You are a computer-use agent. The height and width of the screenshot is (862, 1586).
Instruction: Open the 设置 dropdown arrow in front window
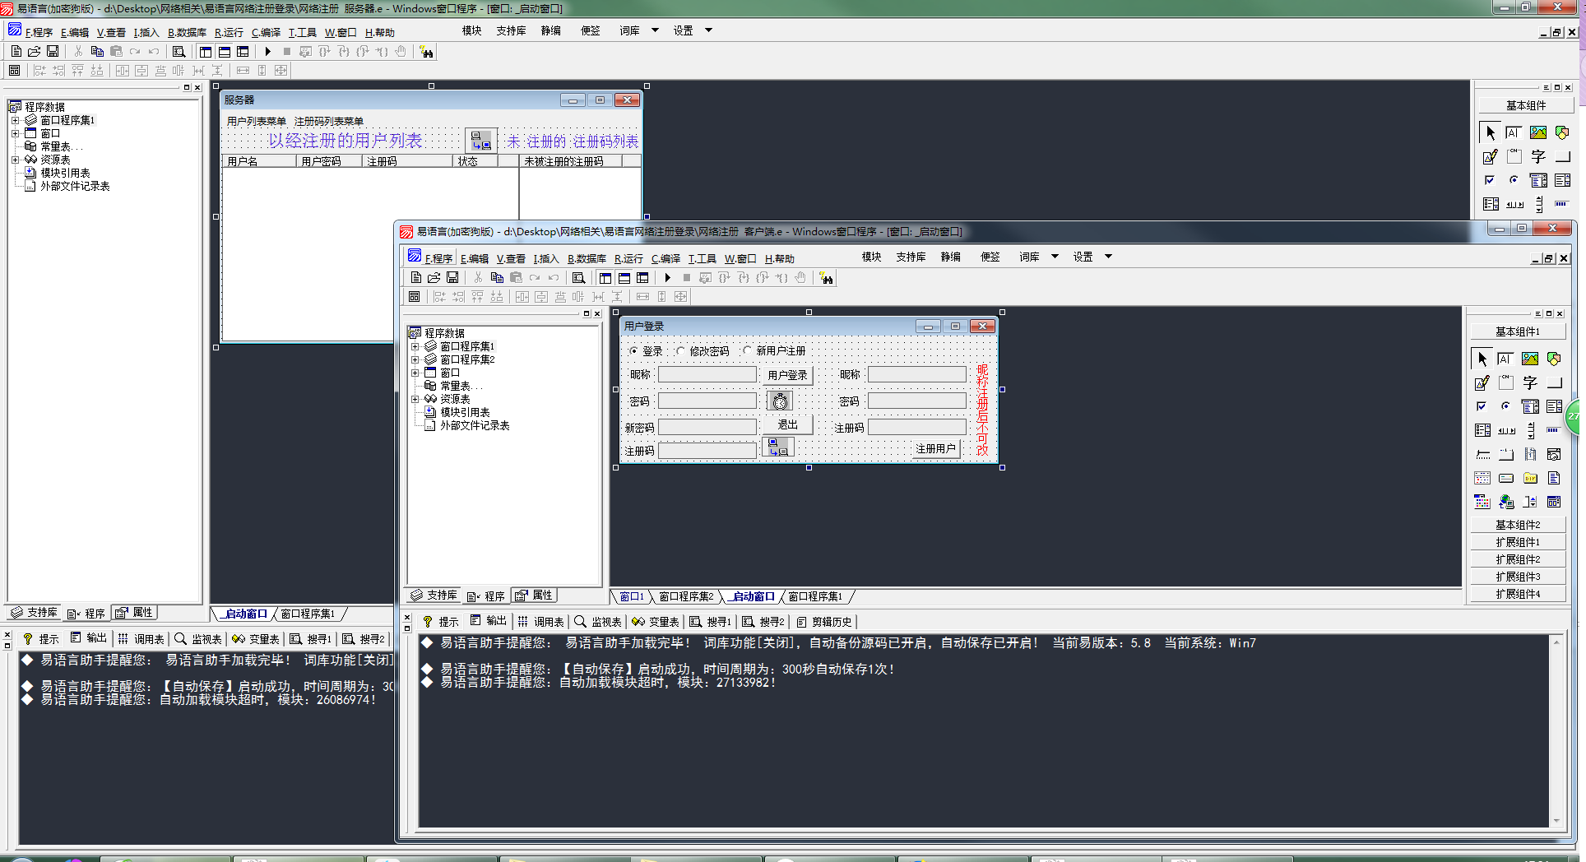[x=1108, y=257]
